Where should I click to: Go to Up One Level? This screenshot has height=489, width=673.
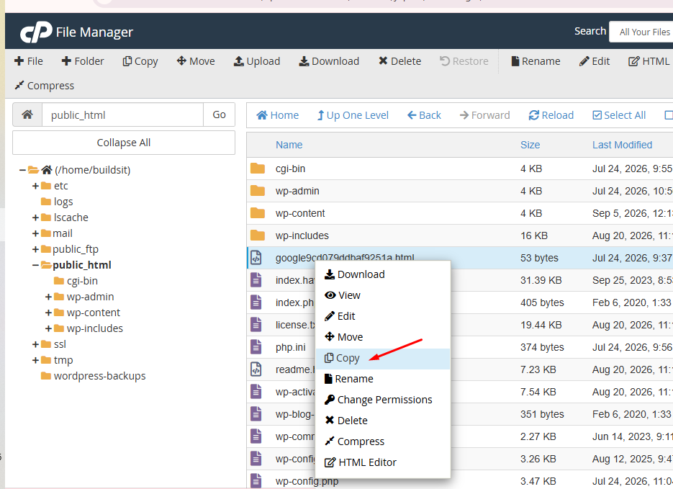pos(353,115)
